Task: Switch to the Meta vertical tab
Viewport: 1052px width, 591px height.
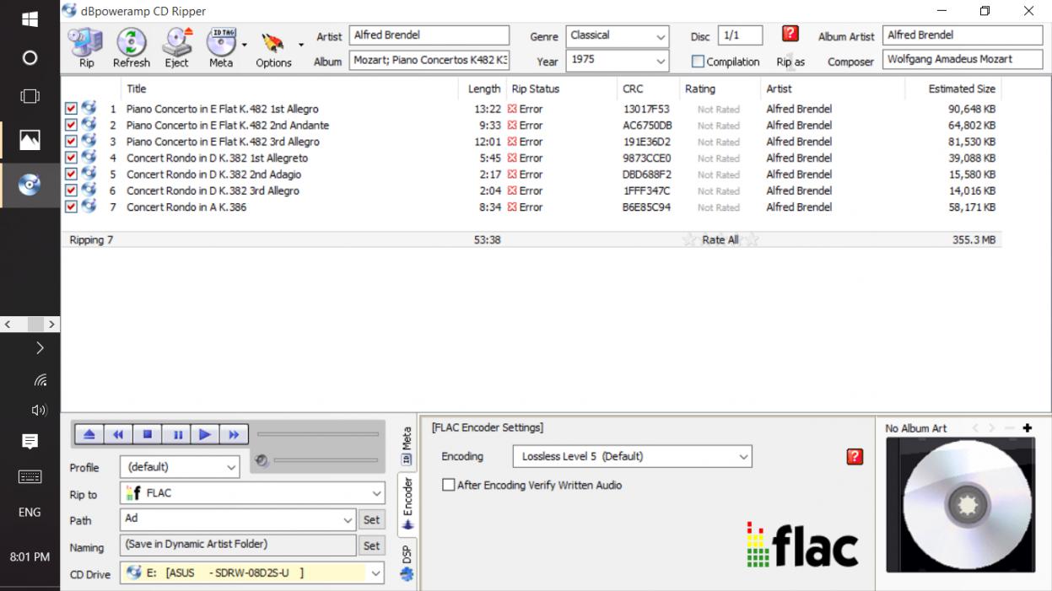Action: click(x=407, y=447)
